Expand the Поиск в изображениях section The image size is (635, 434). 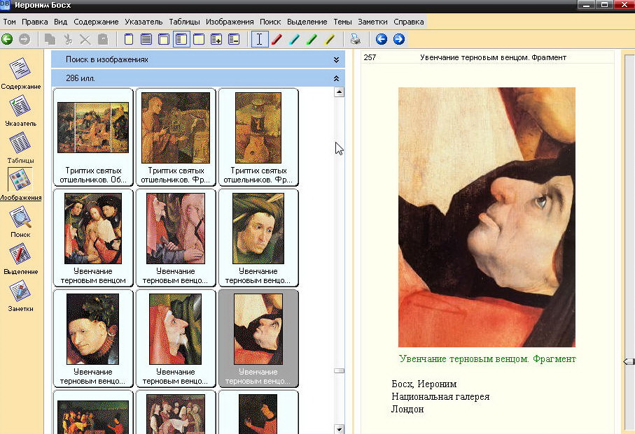[x=337, y=60]
